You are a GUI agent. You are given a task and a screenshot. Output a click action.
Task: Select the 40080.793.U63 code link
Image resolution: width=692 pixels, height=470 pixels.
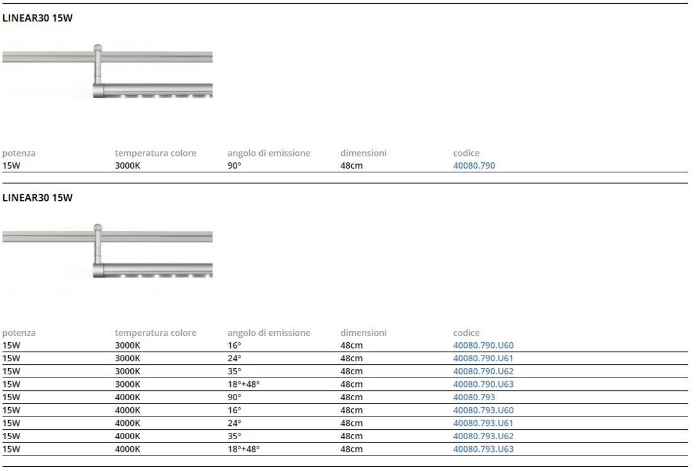[483, 449]
